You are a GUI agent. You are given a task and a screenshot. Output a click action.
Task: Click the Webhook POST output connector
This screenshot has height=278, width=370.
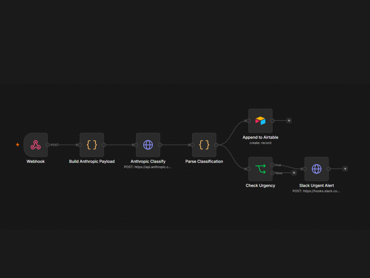coord(48,145)
